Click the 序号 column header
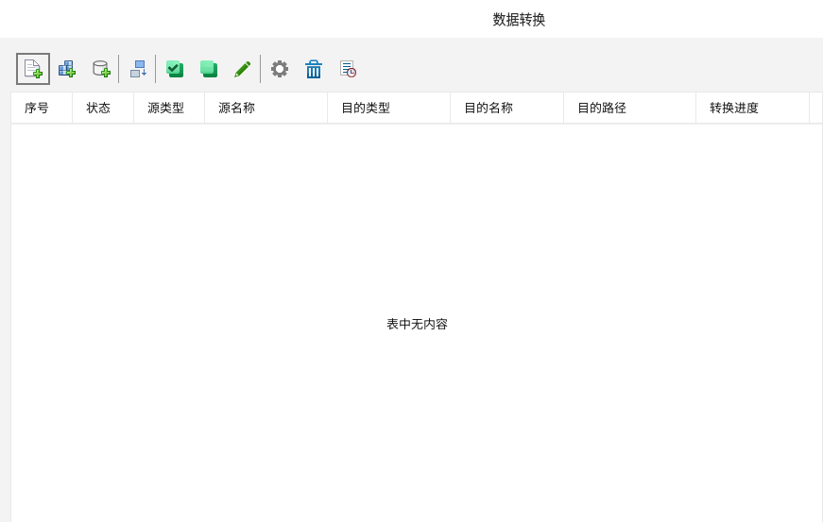The image size is (823, 522). point(42,108)
